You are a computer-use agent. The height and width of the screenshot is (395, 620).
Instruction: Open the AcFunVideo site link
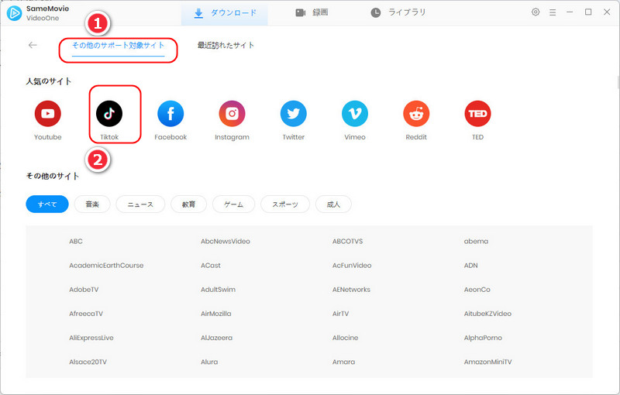pyautogui.click(x=352, y=266)
